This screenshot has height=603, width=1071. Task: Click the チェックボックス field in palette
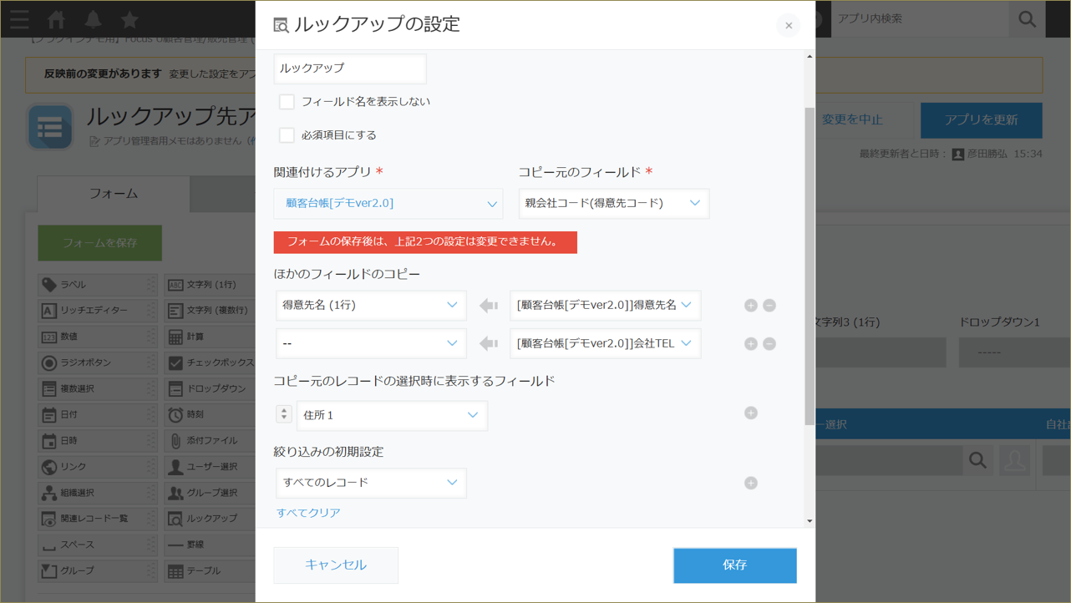coord(209,363)
